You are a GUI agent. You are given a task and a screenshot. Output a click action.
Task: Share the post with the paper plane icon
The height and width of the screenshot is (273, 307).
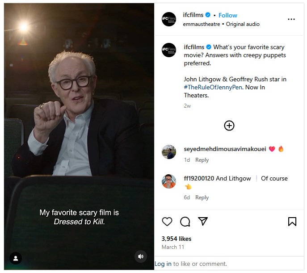click(x=203, y=222)
